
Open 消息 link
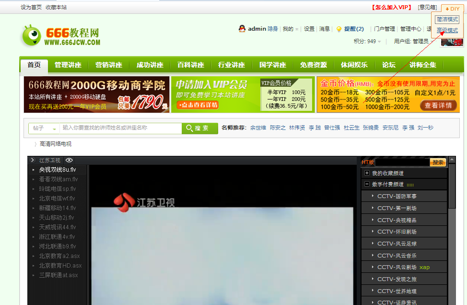click(324, 29)
